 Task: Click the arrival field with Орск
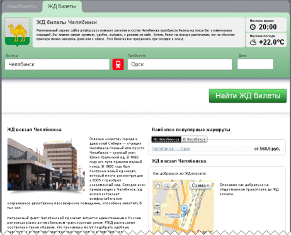click(x=180, y=64)
